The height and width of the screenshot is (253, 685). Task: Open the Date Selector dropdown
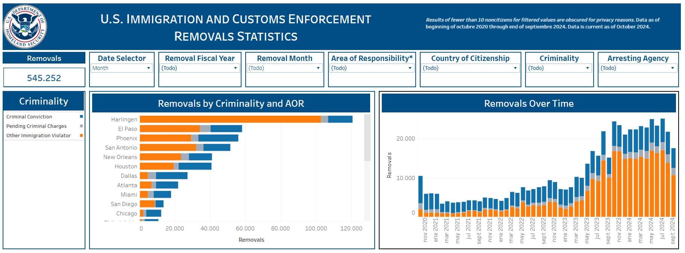pyautogui.click(x=122, y=68)
